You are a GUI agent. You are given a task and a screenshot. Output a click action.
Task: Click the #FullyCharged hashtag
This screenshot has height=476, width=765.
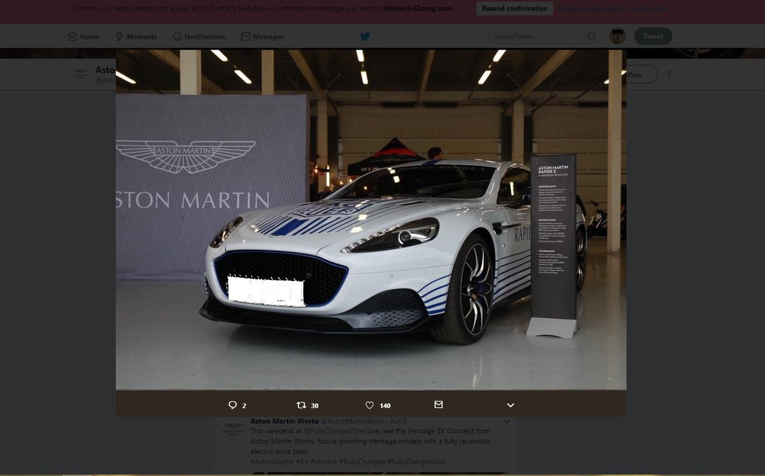tap(362, 461)
